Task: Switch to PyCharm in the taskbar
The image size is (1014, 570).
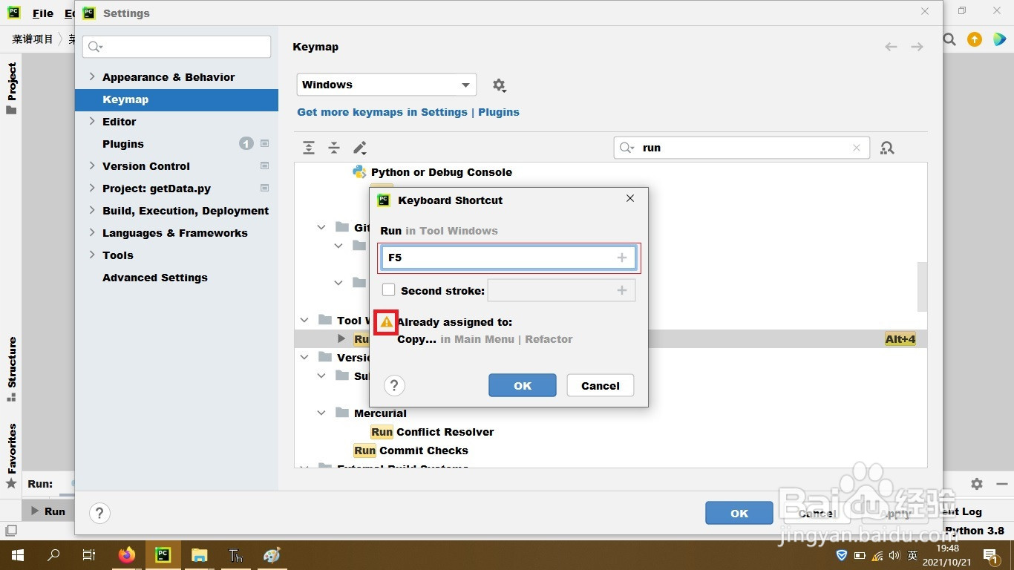Action: pyautogui.click(x=163, y=554)
